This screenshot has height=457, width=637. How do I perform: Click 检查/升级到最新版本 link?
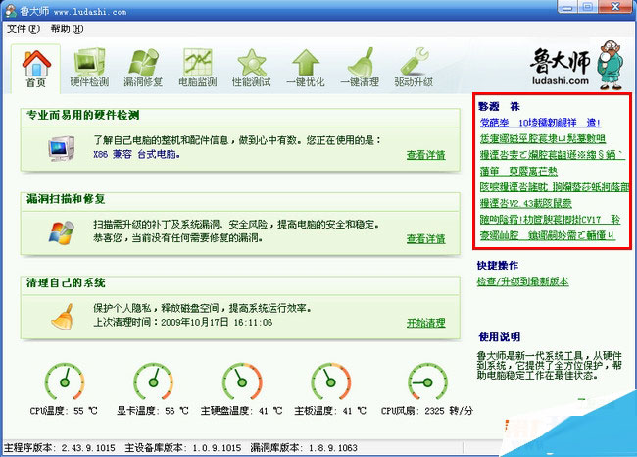522,281
